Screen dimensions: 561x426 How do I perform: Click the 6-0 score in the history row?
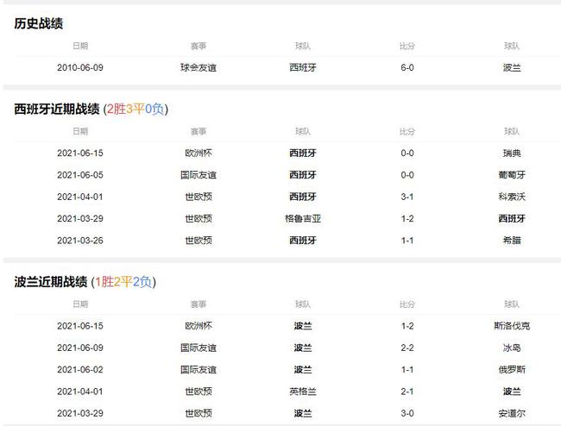(x=407, y=67)
